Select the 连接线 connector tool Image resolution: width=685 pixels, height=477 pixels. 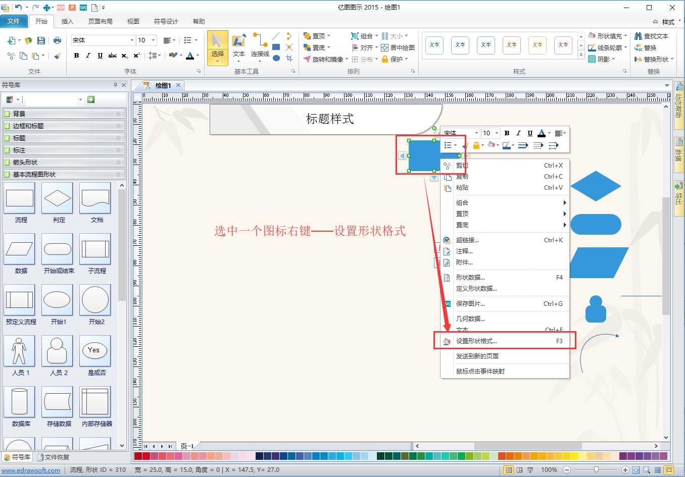point(260,47)
